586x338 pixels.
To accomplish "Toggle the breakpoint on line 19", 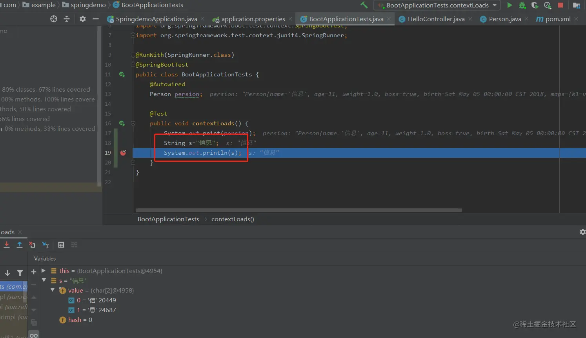I will (123, 153).
